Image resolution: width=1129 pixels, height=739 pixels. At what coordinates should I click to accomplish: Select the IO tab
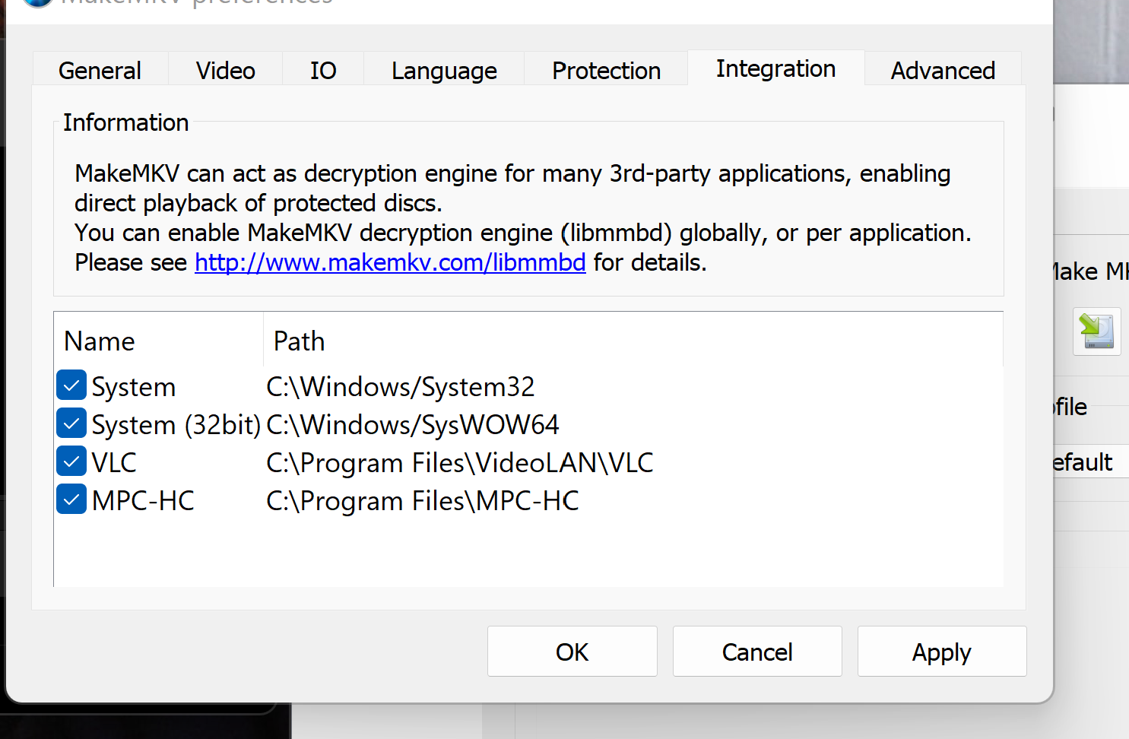323,70
